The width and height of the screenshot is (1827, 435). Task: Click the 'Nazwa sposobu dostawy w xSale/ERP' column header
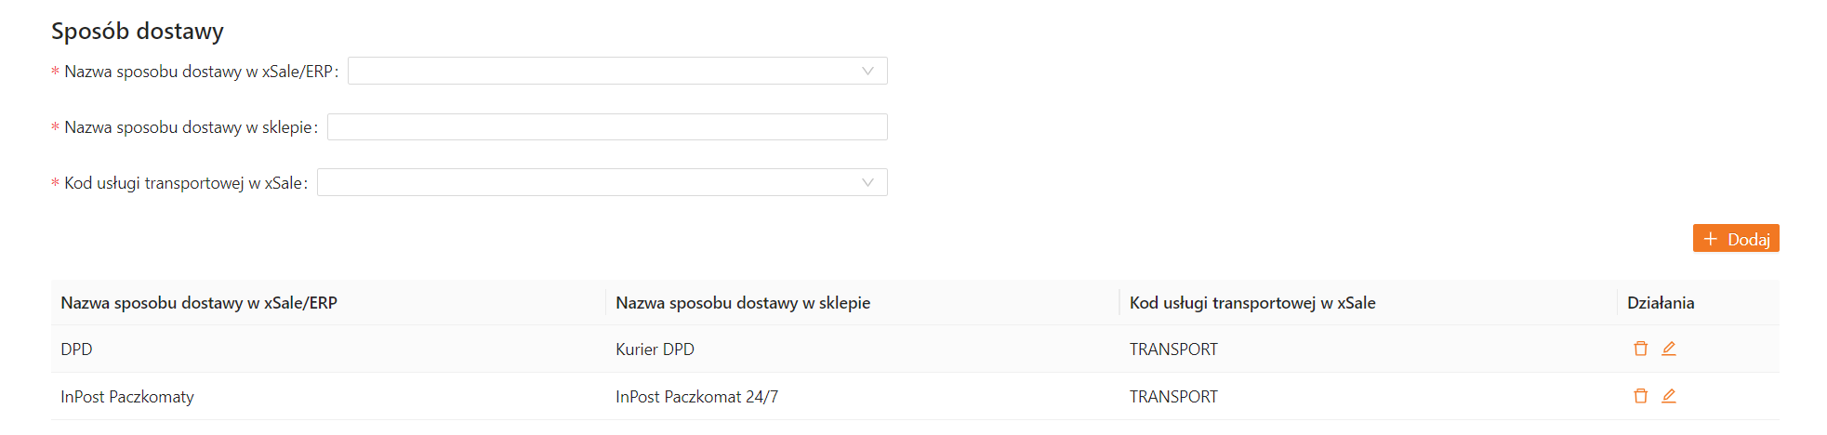[x=199, y=303]
